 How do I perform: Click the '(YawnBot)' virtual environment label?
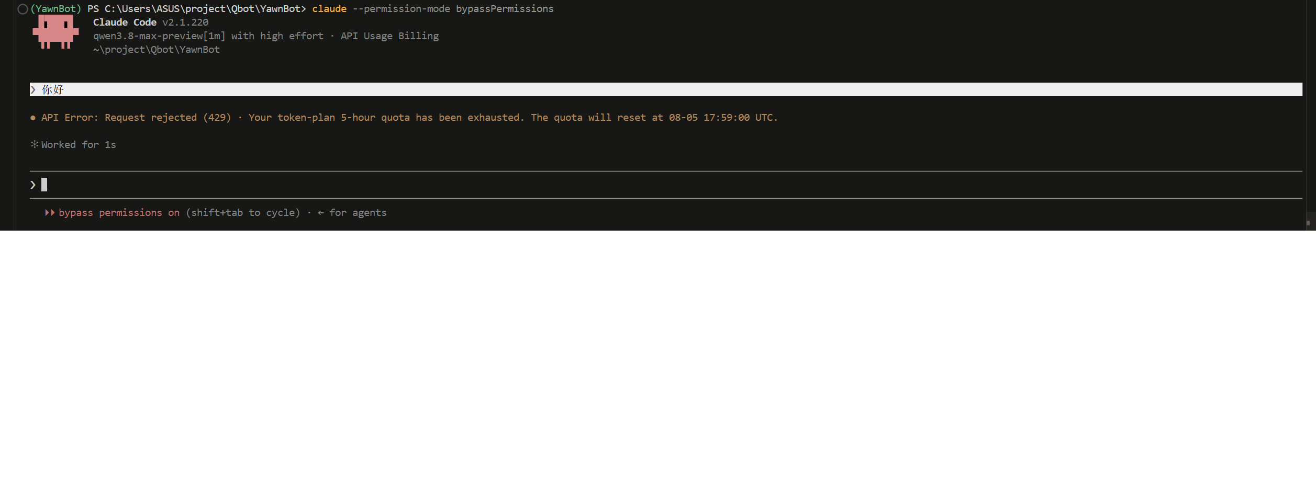pos(56,9)
